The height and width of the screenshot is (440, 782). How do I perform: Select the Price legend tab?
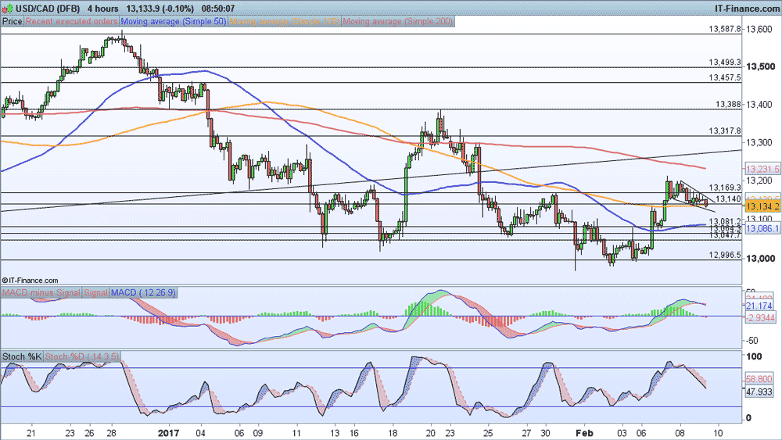(x=12, y=21)
